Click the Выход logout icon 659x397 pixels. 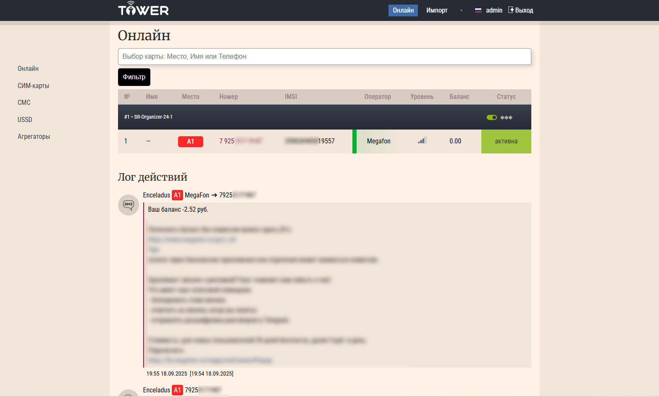(x=511, y=10)
